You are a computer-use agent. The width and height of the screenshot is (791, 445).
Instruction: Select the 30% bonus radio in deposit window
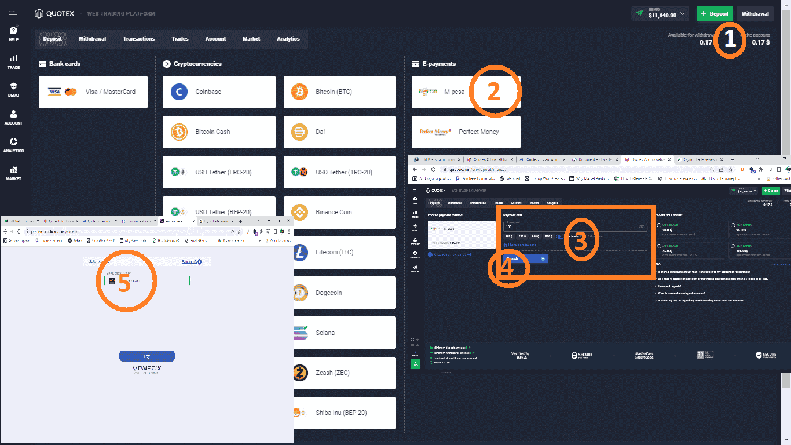(659, 246)
